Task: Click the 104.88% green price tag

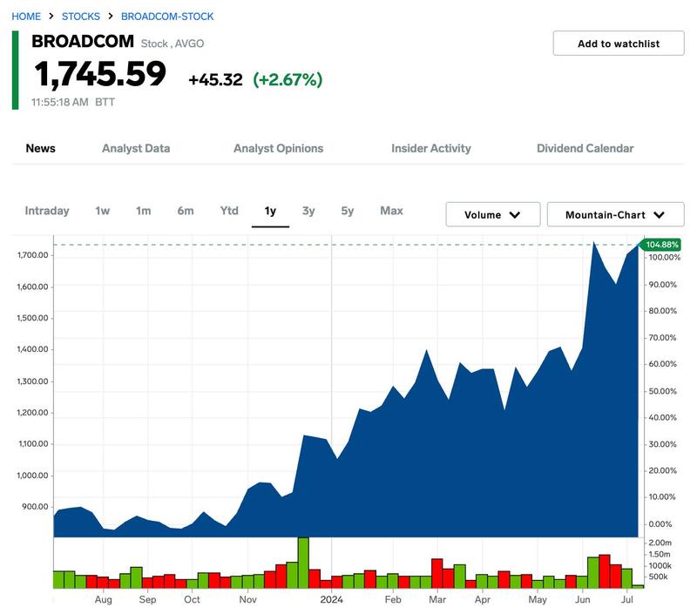Action: coord(661,245)
